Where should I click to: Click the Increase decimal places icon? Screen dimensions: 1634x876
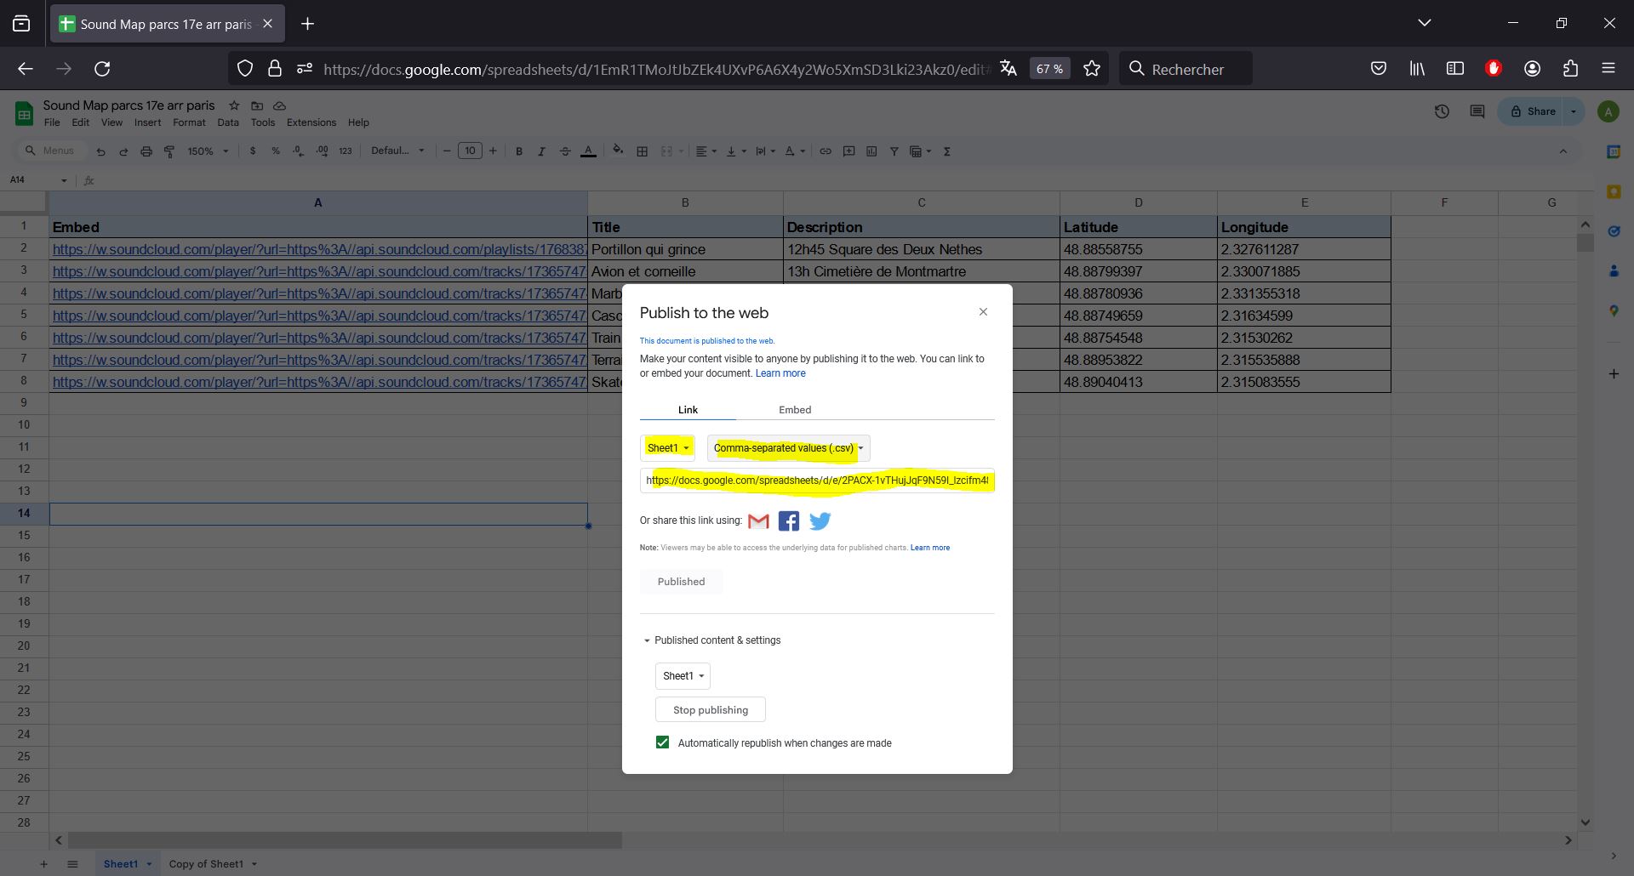(x=322, y=151)
